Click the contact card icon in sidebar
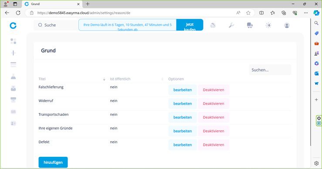The width and height of the screenshot is (322, 169). (14, 123)
